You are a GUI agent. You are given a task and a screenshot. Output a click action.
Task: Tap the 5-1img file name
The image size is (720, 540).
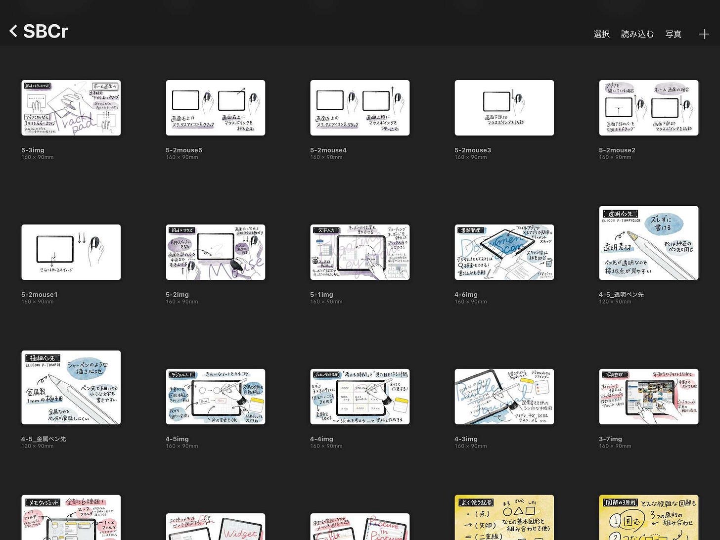click(321, 294)
